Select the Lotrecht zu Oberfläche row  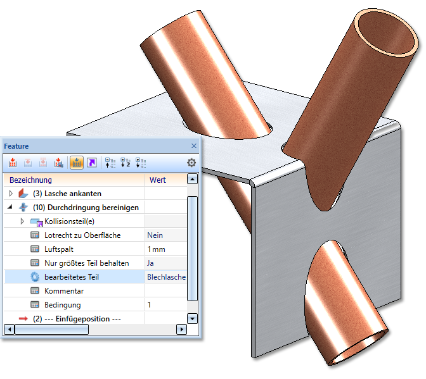tap(95, 235)
